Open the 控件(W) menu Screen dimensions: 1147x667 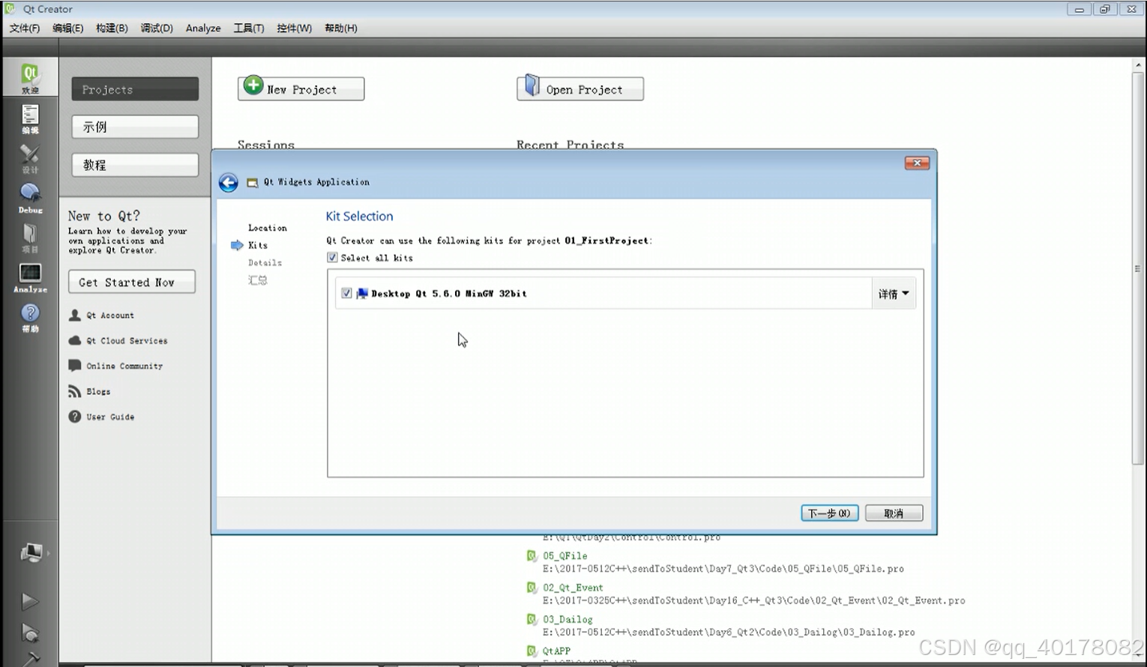click(294, 28)
